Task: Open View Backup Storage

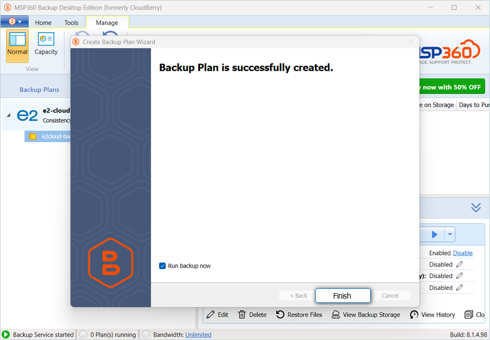Action: (336, 314)
